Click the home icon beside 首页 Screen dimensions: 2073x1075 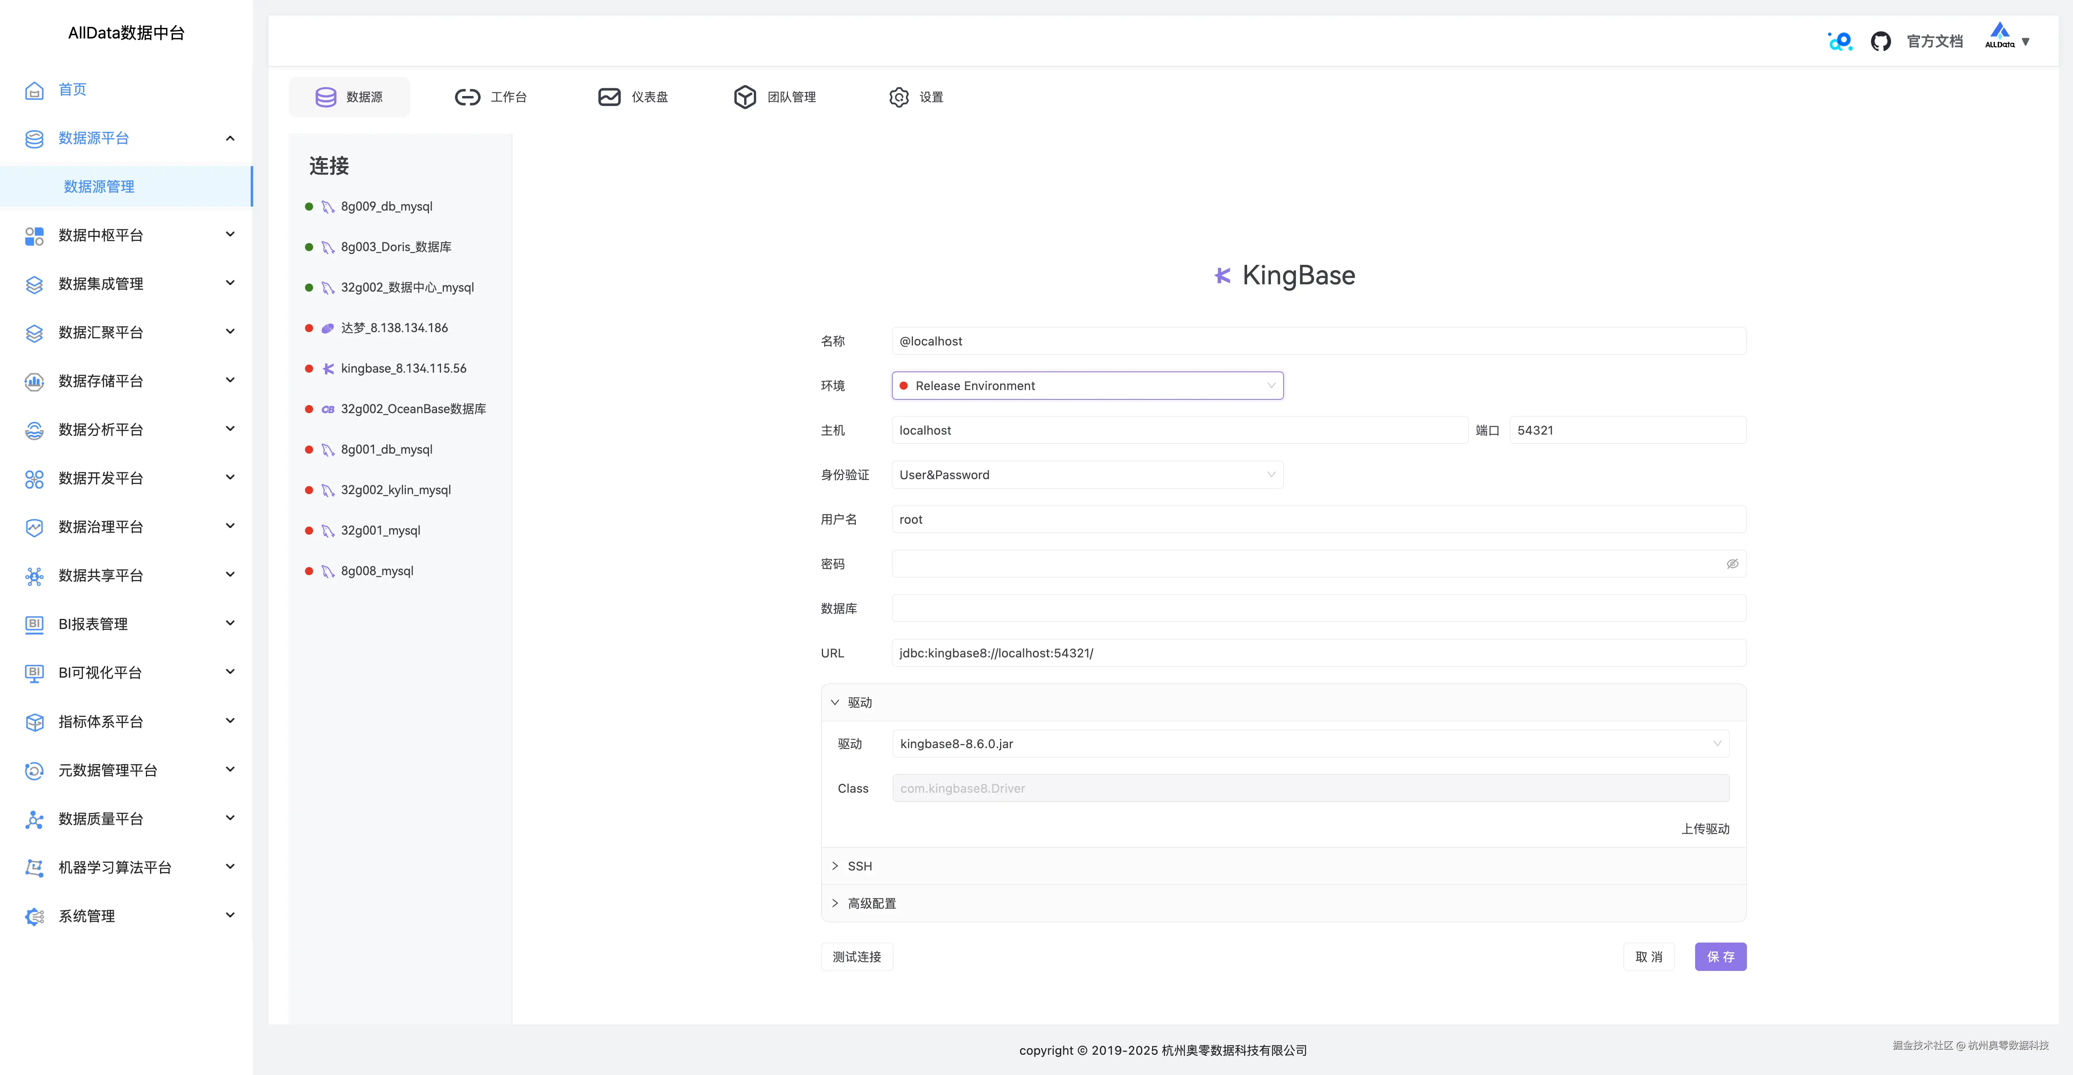pyautogui.click(x=34, y=90)
